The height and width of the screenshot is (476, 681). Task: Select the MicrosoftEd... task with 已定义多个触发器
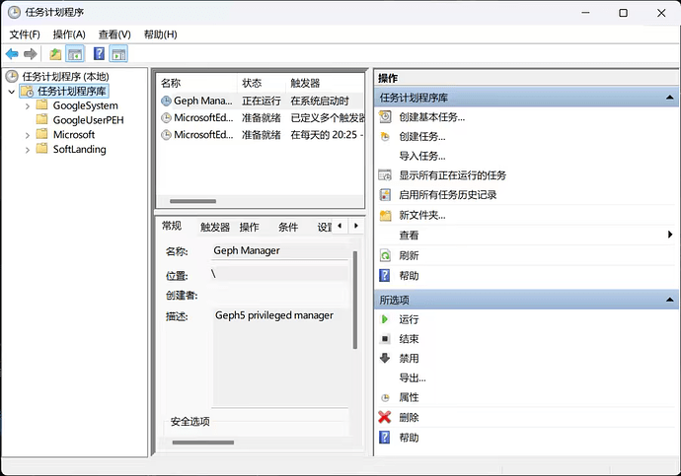tap(261, 118)
